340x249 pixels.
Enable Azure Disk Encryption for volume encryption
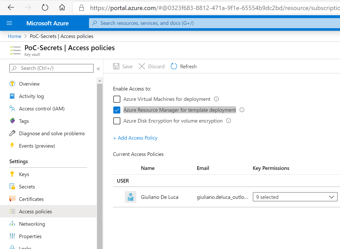pyautogui.click(x=117, y=121)
